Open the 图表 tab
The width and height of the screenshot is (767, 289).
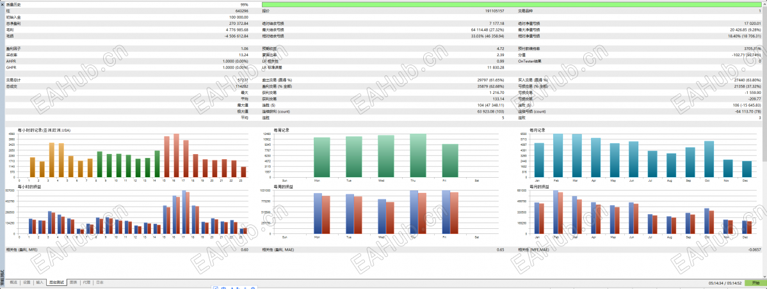[74, 282]
